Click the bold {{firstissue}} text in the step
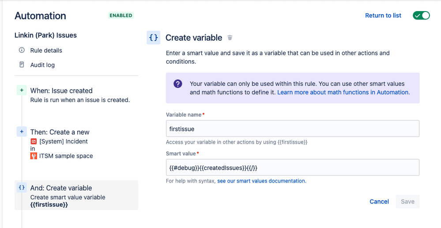The width and height of the screenshot is (441, 228). click(x=49, y=205)
